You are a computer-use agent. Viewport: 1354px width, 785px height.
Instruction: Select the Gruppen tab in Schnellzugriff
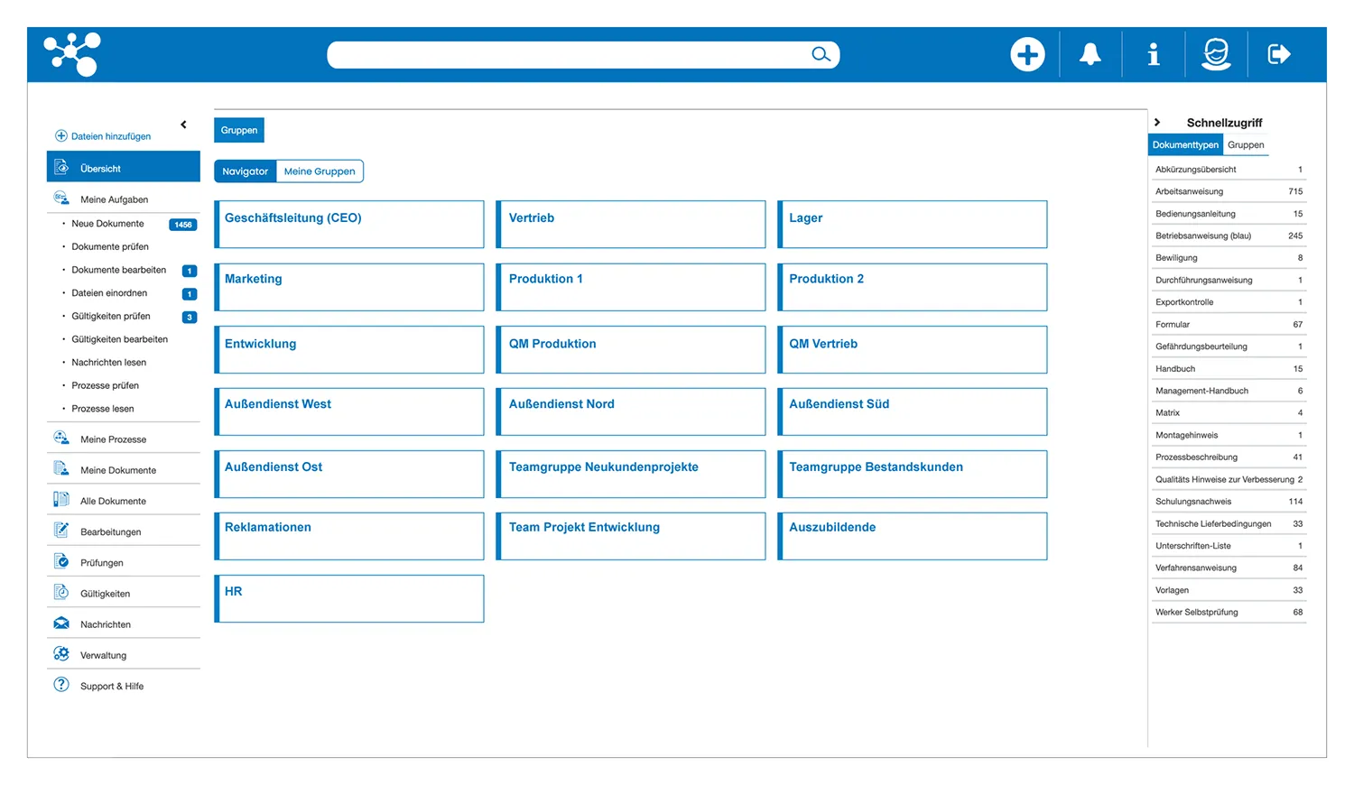[x=1246, y=145]
